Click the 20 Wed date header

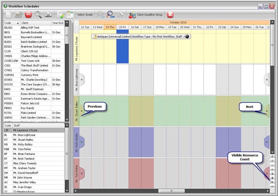coord(185,27)
